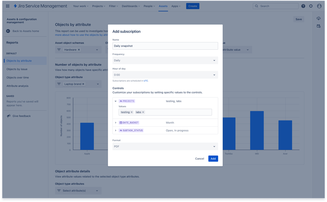Click the filter icon in Select attribute(s)

[x=59, y=191]
